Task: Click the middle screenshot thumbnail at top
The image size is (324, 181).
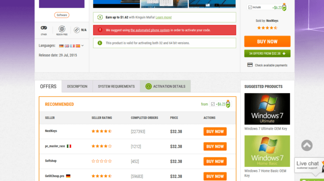Action: (x=164, y=4)
